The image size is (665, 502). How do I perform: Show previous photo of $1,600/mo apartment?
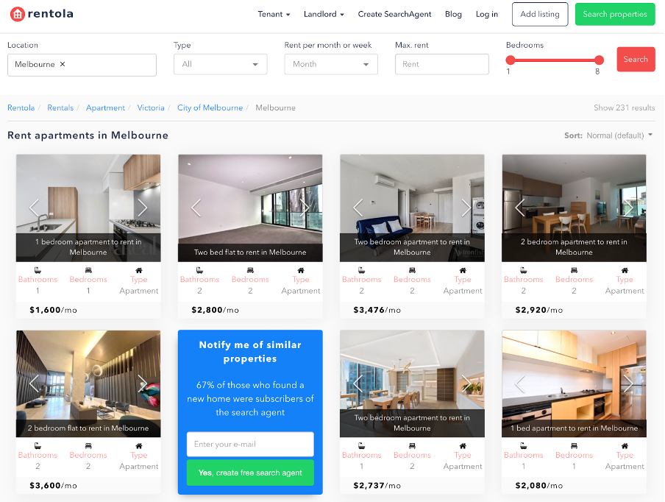(x=35, y=208)
